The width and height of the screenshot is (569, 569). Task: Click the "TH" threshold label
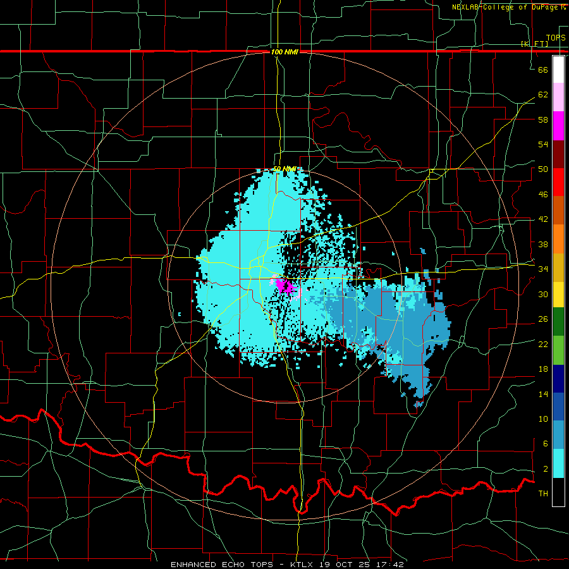[x=543, y=494]
